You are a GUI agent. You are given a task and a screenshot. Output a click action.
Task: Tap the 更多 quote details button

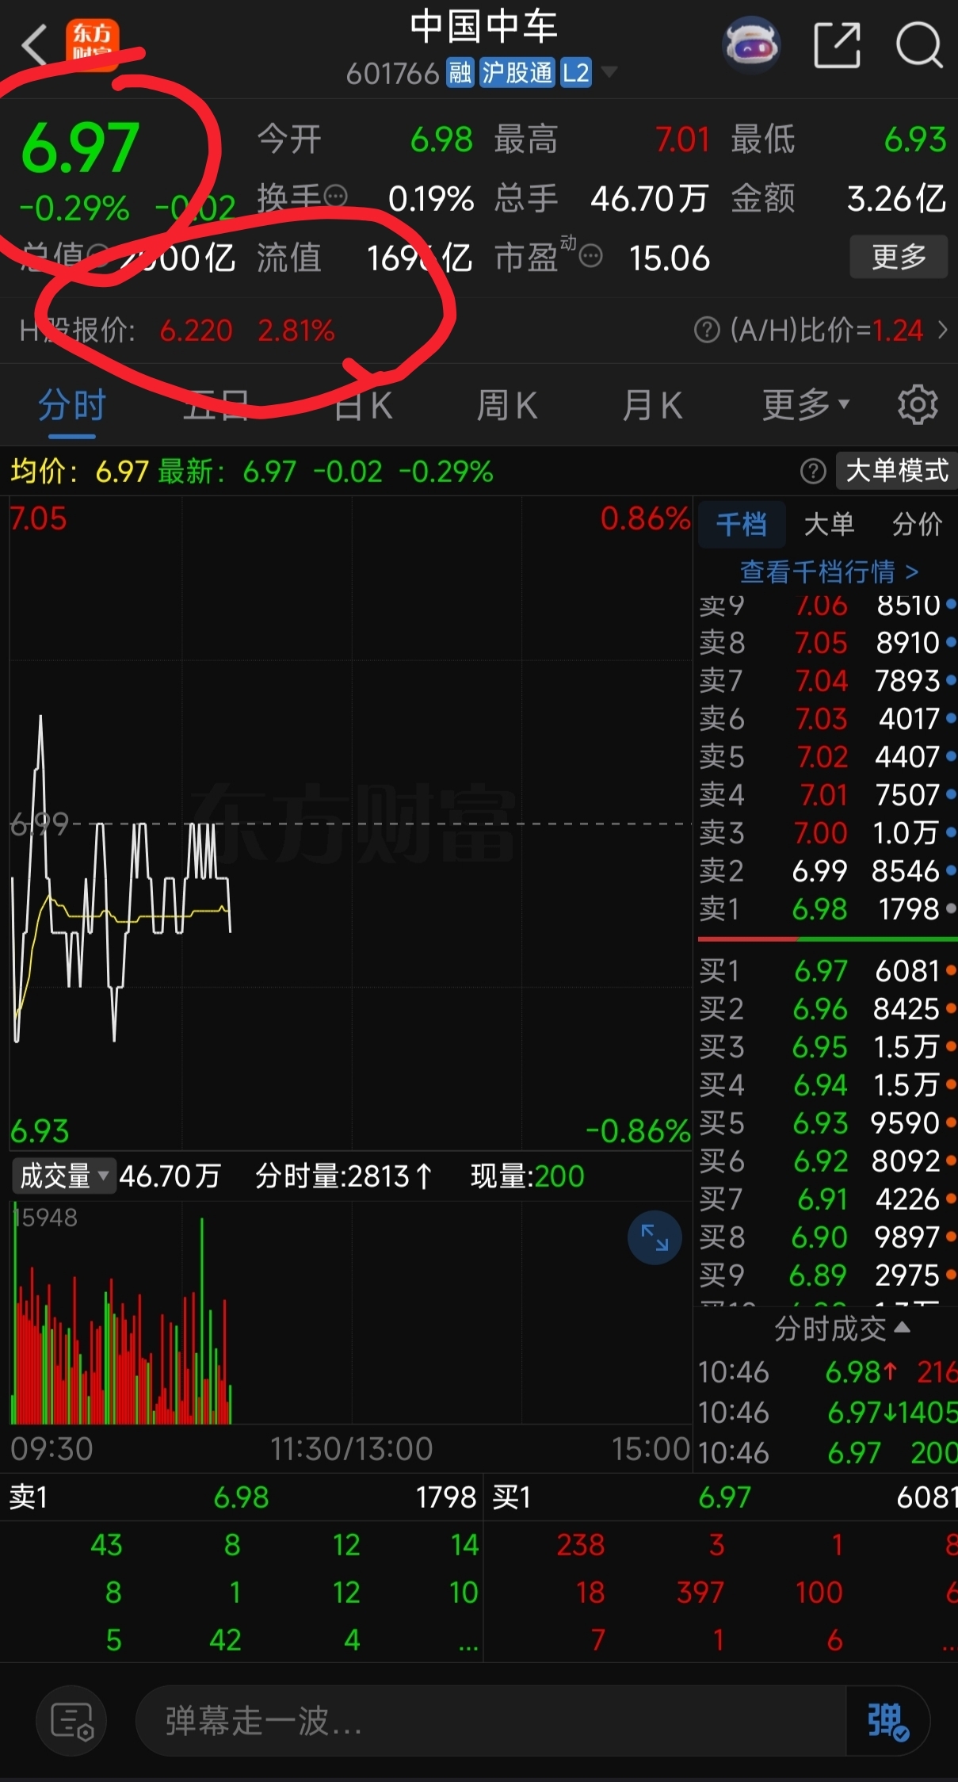pos(899,256)
